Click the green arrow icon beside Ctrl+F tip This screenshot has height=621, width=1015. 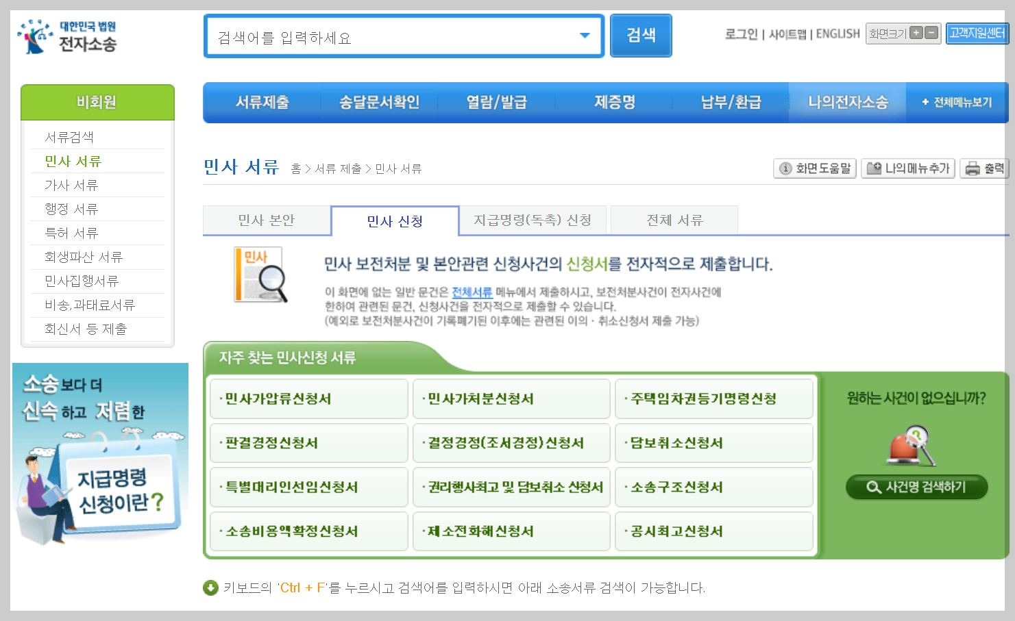[210, 587]
